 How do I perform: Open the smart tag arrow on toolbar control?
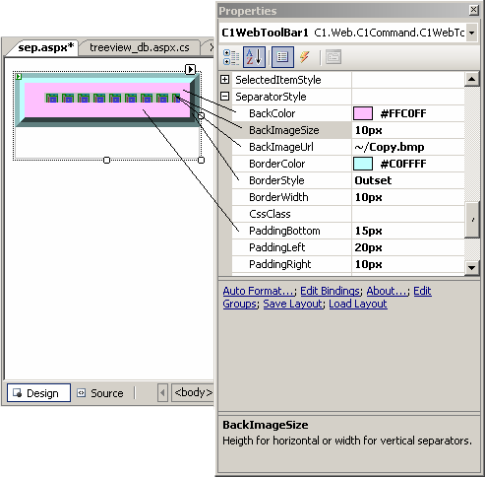190,69
